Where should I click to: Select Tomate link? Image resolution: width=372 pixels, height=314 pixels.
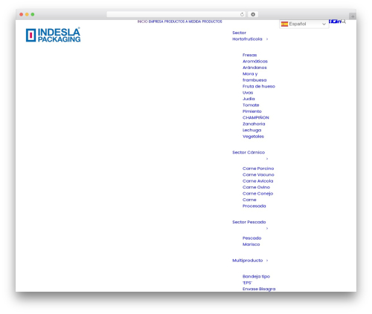pos(251,105)
